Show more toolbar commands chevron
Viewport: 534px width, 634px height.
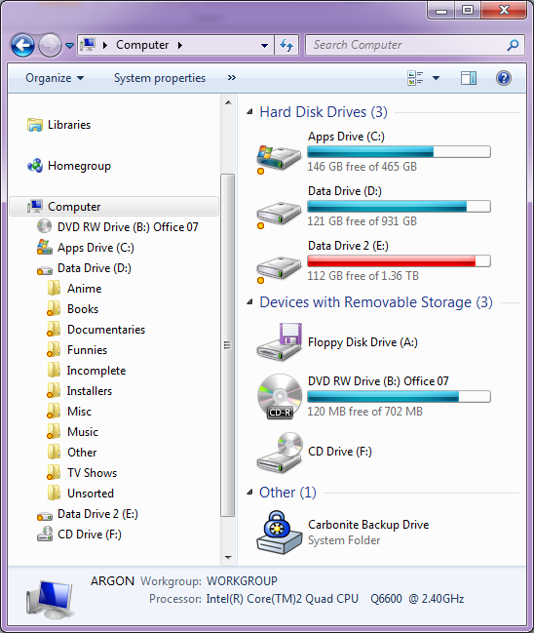tap(232, 78)
